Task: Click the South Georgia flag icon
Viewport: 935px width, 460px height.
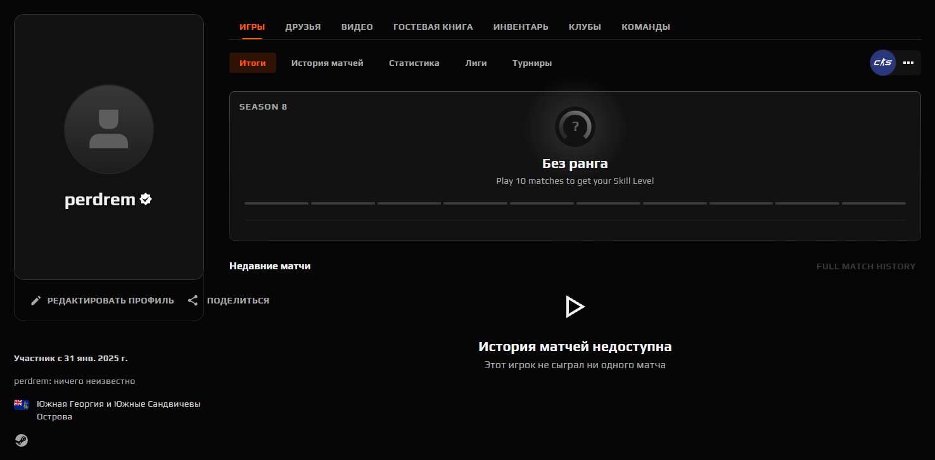Action: [x=22, y=404]
